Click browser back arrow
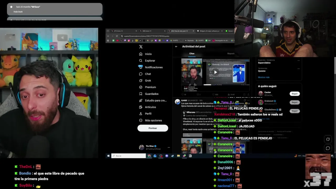Viewport: 336px width, 189px height. [x=108, y=36]
